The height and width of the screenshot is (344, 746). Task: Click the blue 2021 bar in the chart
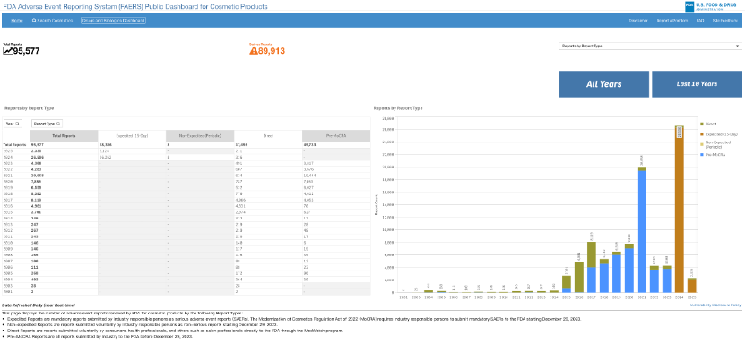pos(641,231)
